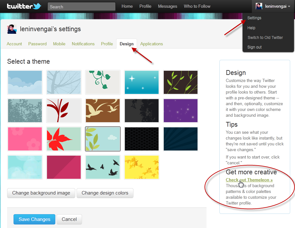Pick the red maple leaf theme

point(64,139)
